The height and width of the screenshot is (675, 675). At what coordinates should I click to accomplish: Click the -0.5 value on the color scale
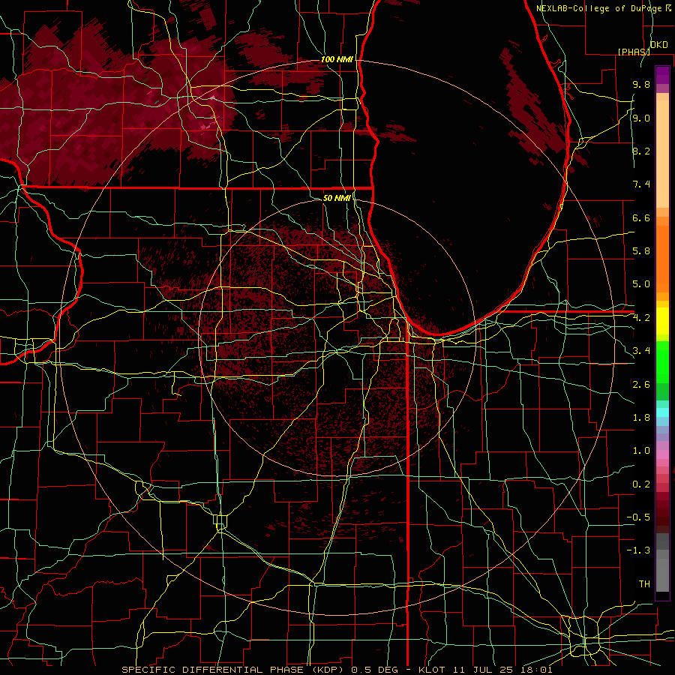pos(638,517)
